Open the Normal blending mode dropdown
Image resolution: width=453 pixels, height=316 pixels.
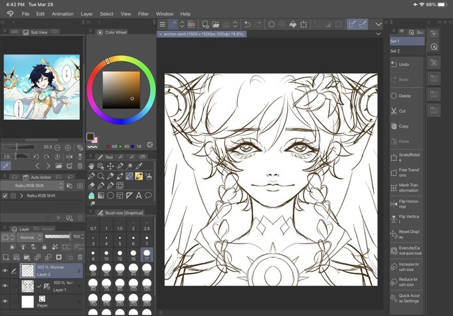coord(30,237)
